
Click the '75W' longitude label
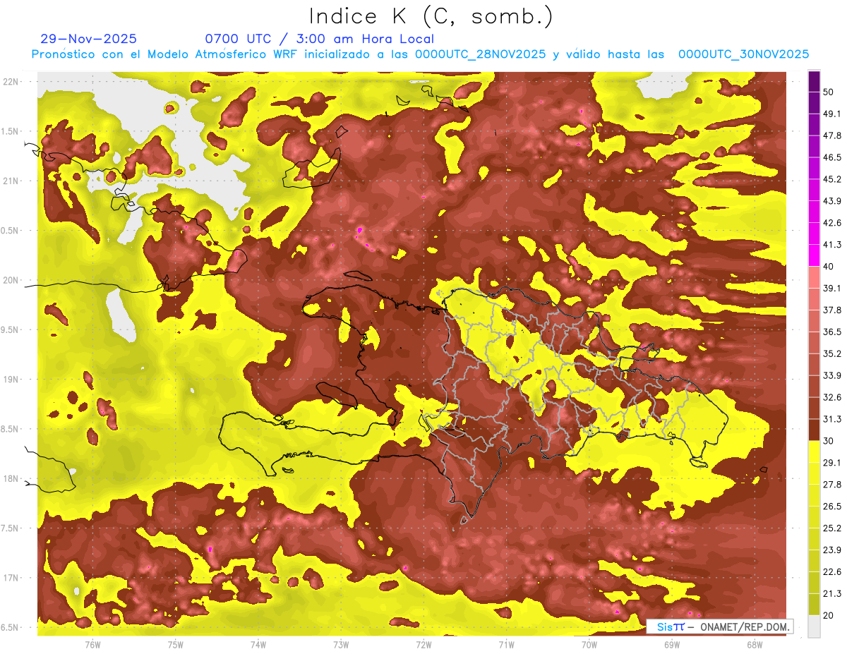point(175,645)
